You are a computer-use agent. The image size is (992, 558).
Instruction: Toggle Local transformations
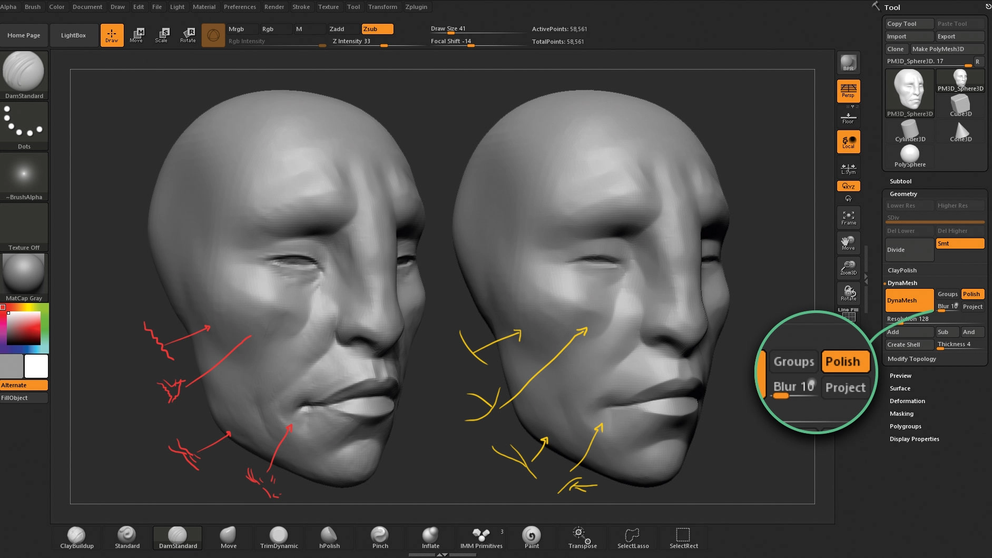848,142
